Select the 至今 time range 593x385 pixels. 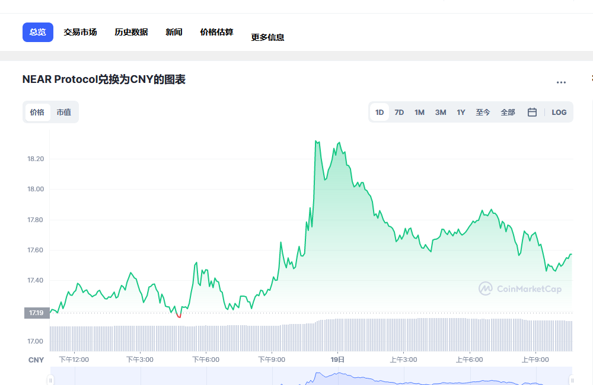coord(483,112)
